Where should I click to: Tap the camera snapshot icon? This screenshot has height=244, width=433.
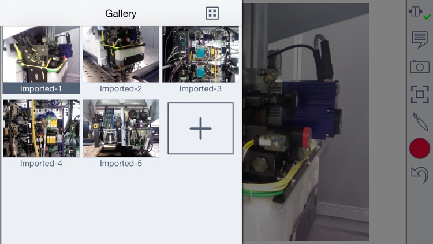click(420, 66)
